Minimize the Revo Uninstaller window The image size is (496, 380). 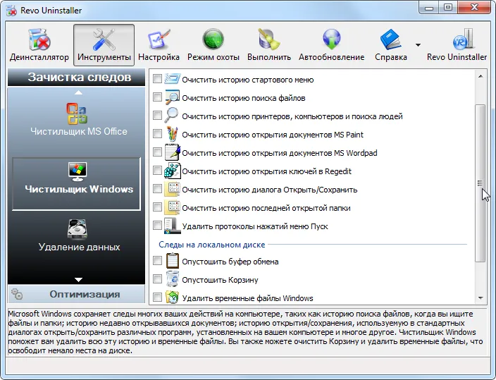[x=429, y=7]
